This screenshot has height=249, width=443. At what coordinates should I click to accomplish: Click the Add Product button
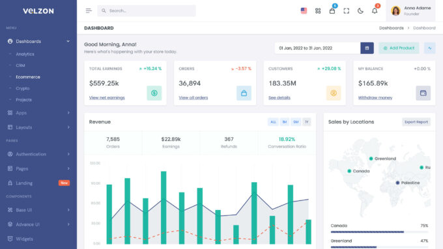pos(399,48)
